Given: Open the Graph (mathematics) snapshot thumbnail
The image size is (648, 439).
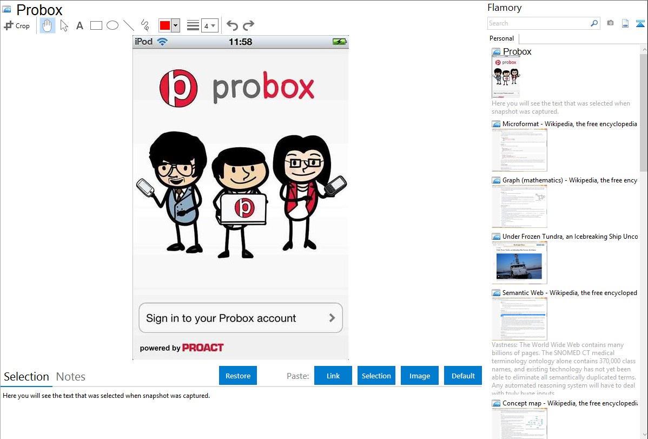Looking at the screenshot, I should click(x=519, y=206).
